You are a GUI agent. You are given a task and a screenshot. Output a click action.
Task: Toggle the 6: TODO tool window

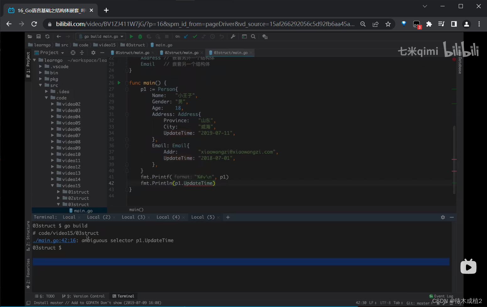[x=45, y=296]
